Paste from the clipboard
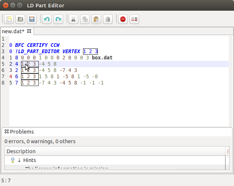 pos(96,19)
